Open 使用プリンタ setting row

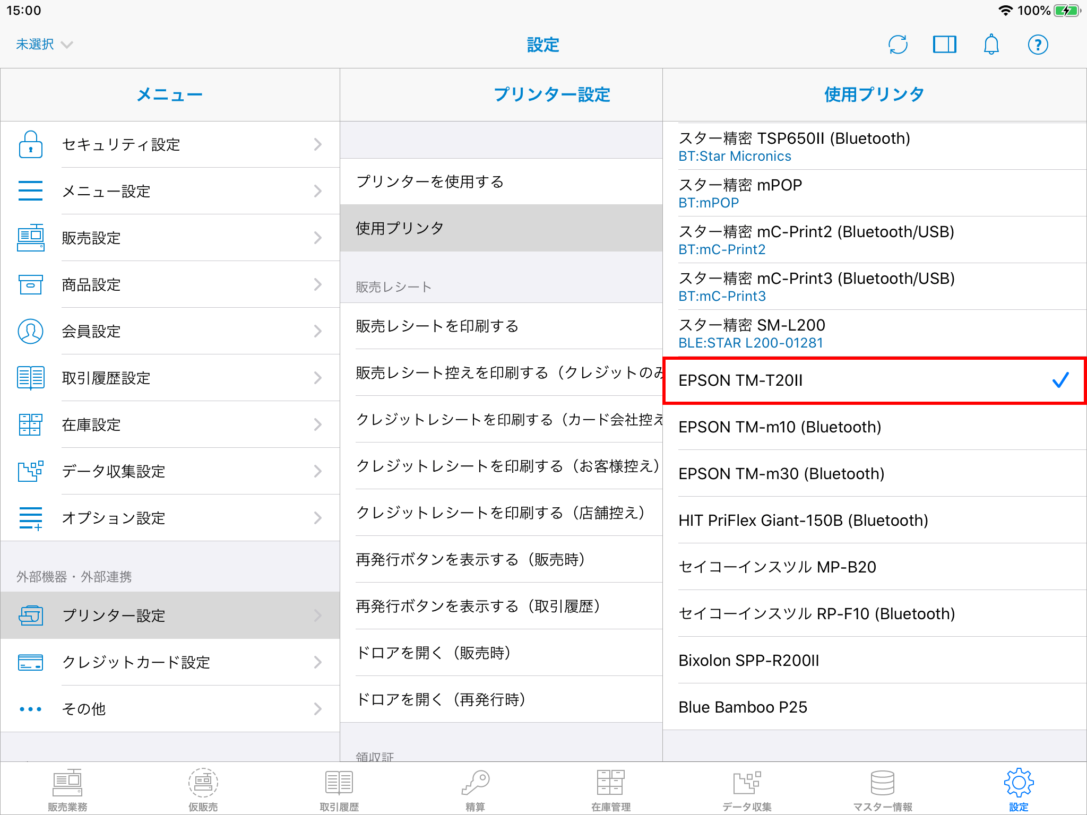click(x=501, y=228)
